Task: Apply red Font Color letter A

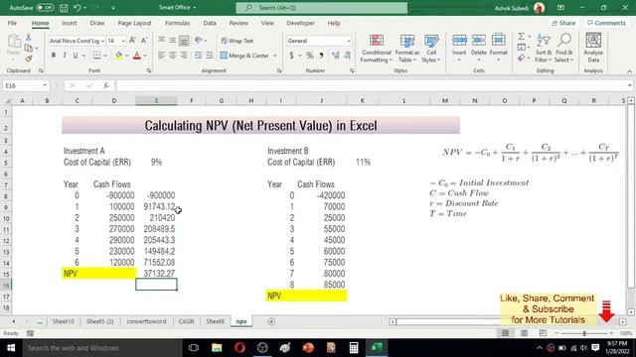Action: point(137,56)
